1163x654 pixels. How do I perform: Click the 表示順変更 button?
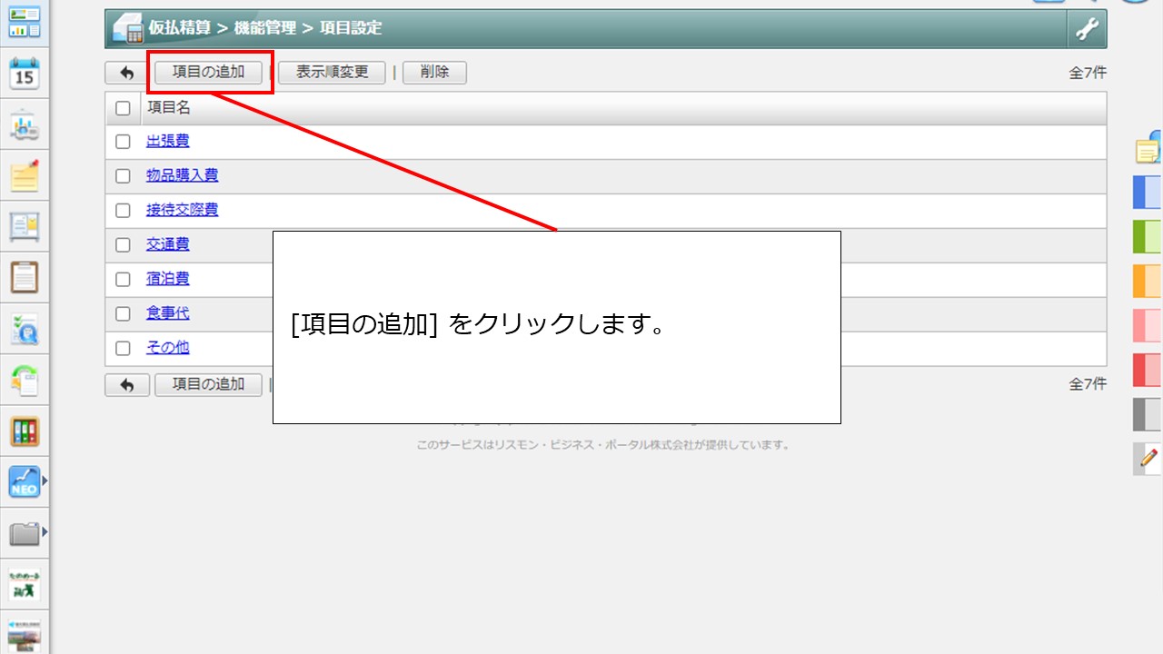pyautogui.click(x=332, y=73)
